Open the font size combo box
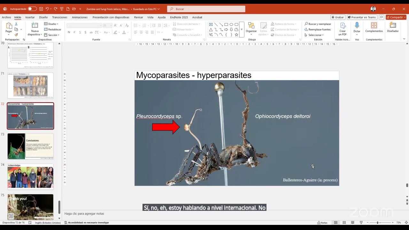 click(x=107, y=25)
